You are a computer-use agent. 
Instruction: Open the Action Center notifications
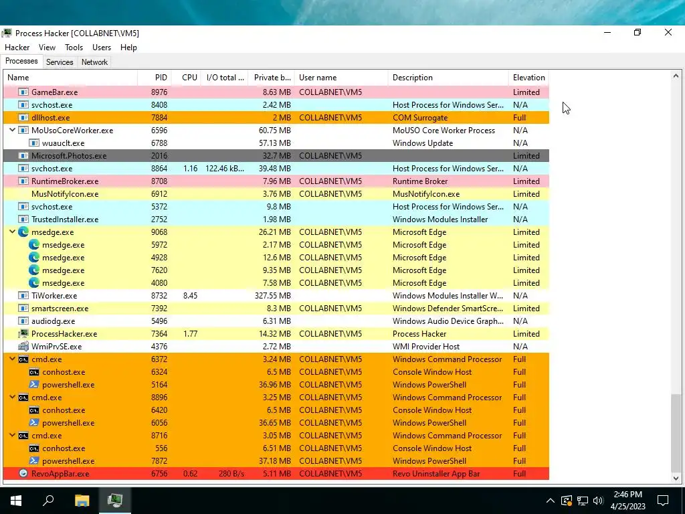663,501
